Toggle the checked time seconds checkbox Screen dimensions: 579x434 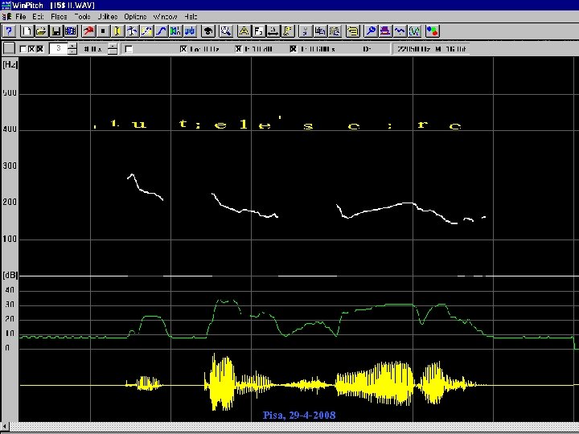[294, 49]
